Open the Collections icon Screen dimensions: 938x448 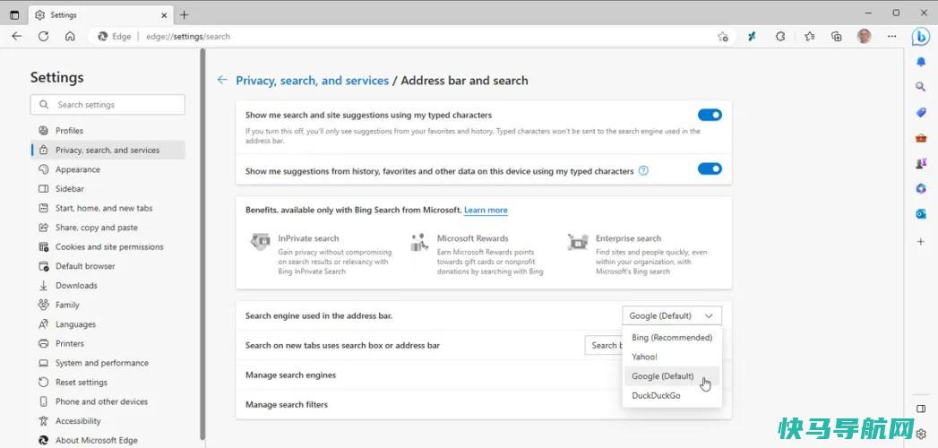coord(837,37)
